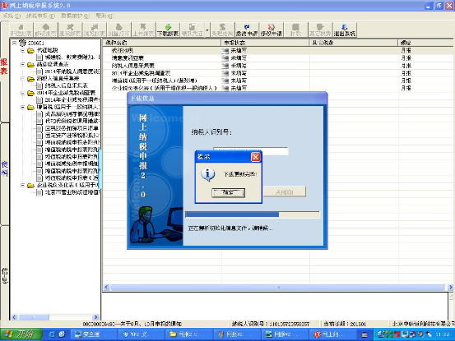455x341 pixels.
Task: Switch to the 报表 vertical side tab
Action: 4,67
